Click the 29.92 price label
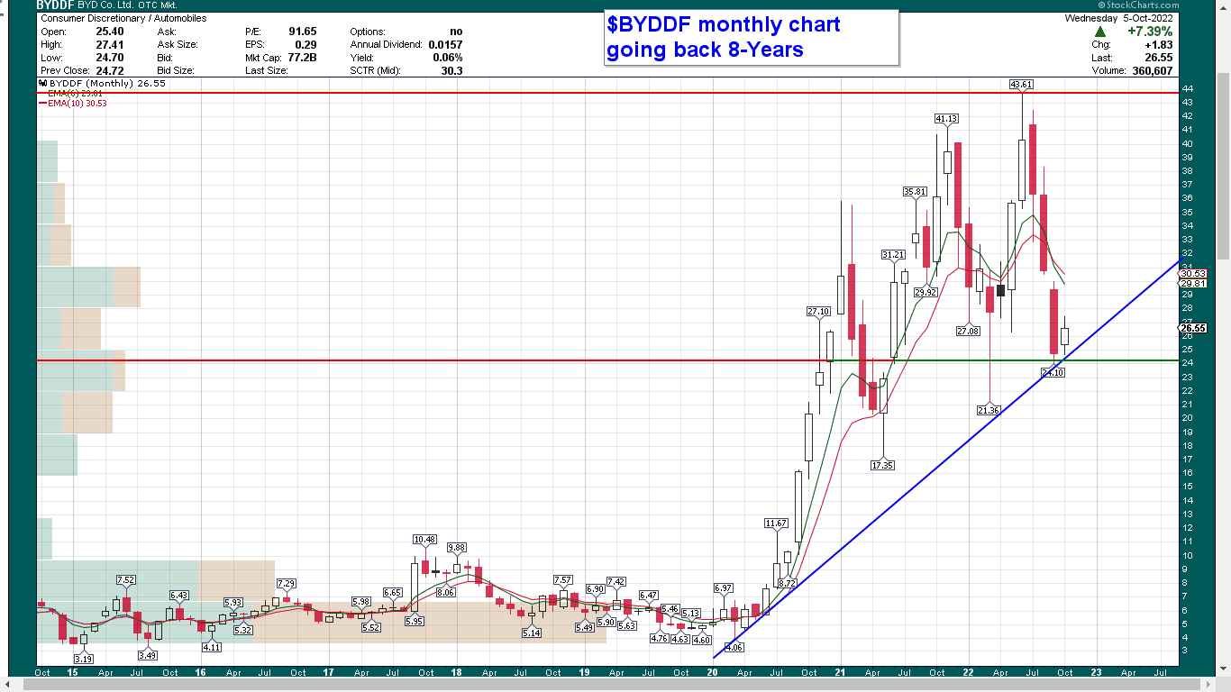This screenshot has width=1231, height=692. 926,292
